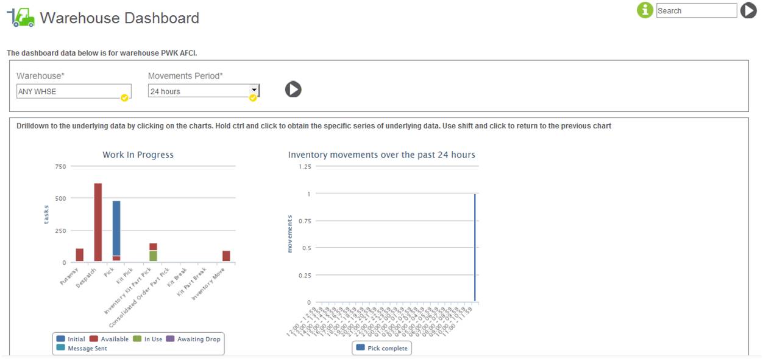Toggle the Initial series in the Work In Progress legend

pyautogui.click(x=71, y=339)
